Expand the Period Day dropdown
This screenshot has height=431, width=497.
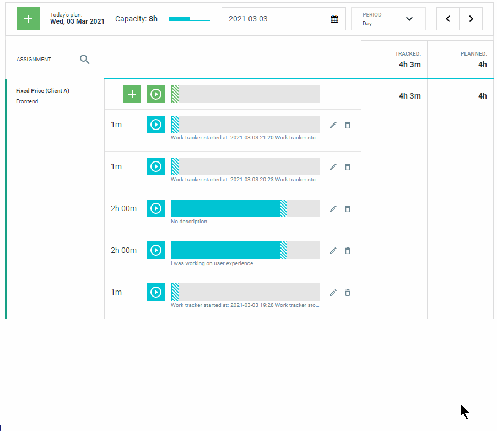(388, 19)
